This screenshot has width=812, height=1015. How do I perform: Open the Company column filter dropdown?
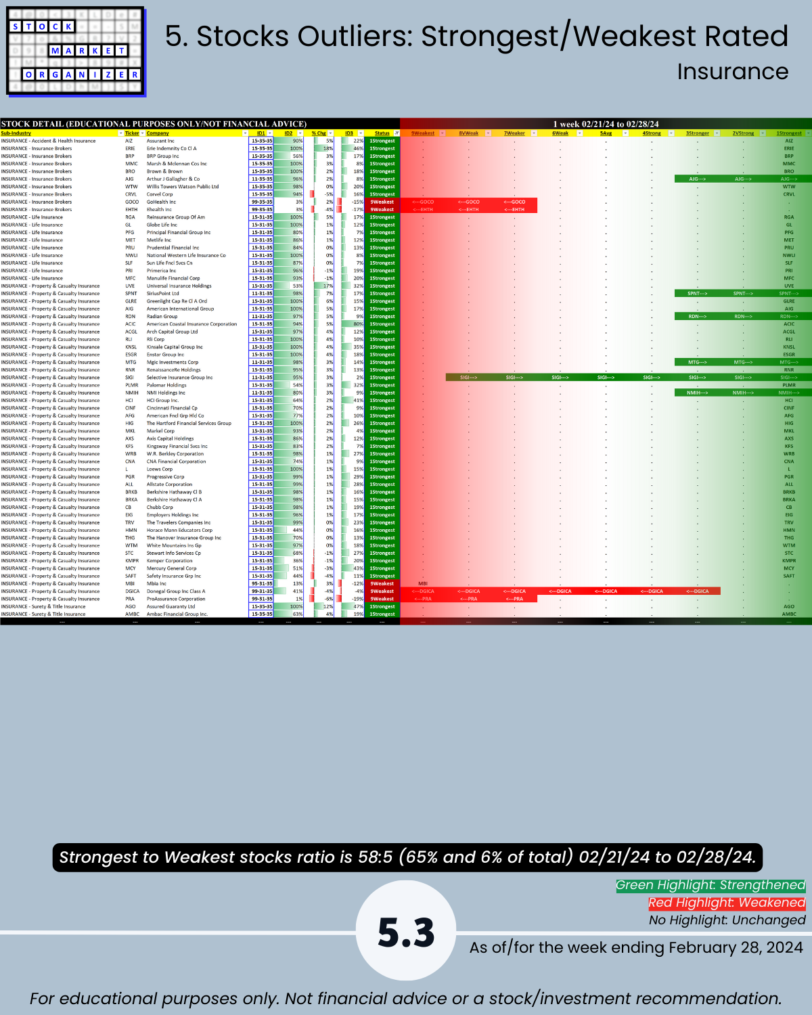pyautogui.click(x=245, y=133)
